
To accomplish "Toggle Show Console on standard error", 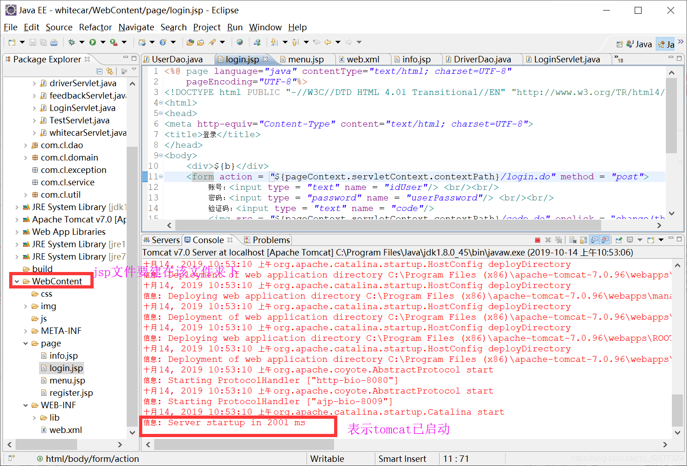I will point(605,240).
